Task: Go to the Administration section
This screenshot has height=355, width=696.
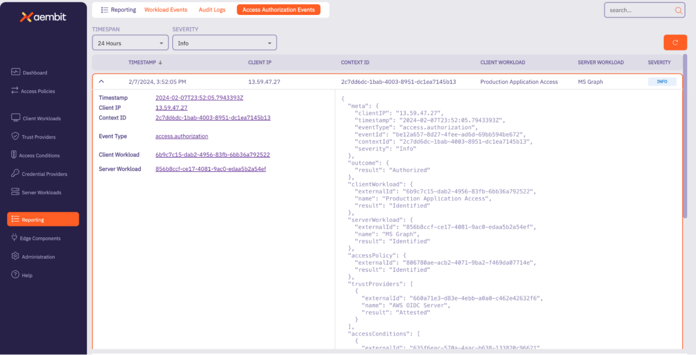Action: coord(39,256)
